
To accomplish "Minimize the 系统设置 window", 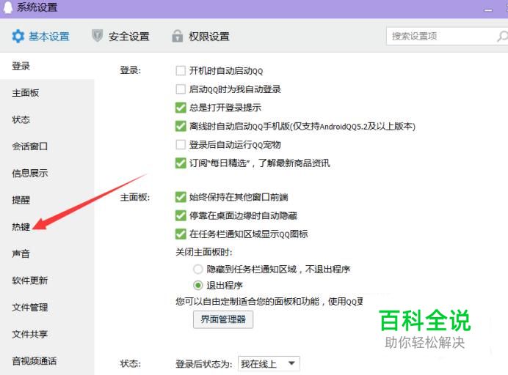I will 488,10.
